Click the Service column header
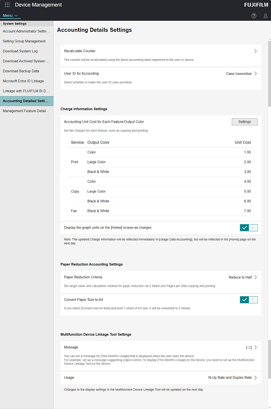The image size is (271, 409). click(x=77, y=142)
